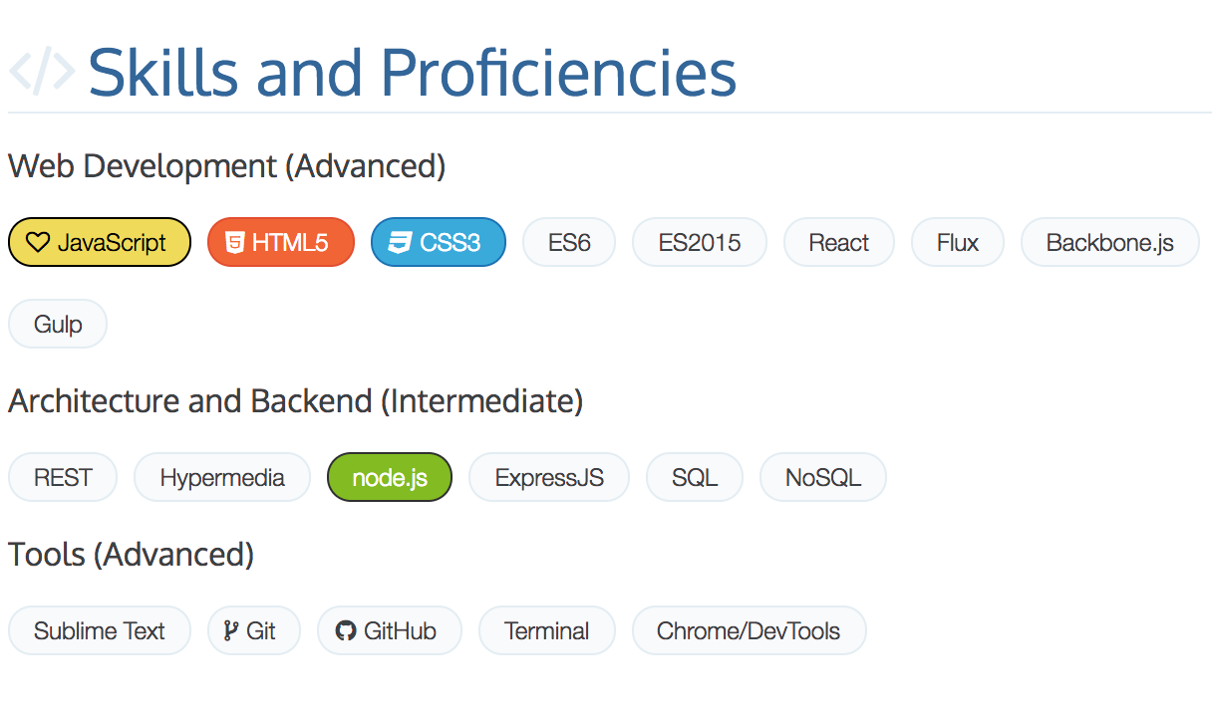Select the REST skill tag
1212x721 pixels.
click(63, 478)
